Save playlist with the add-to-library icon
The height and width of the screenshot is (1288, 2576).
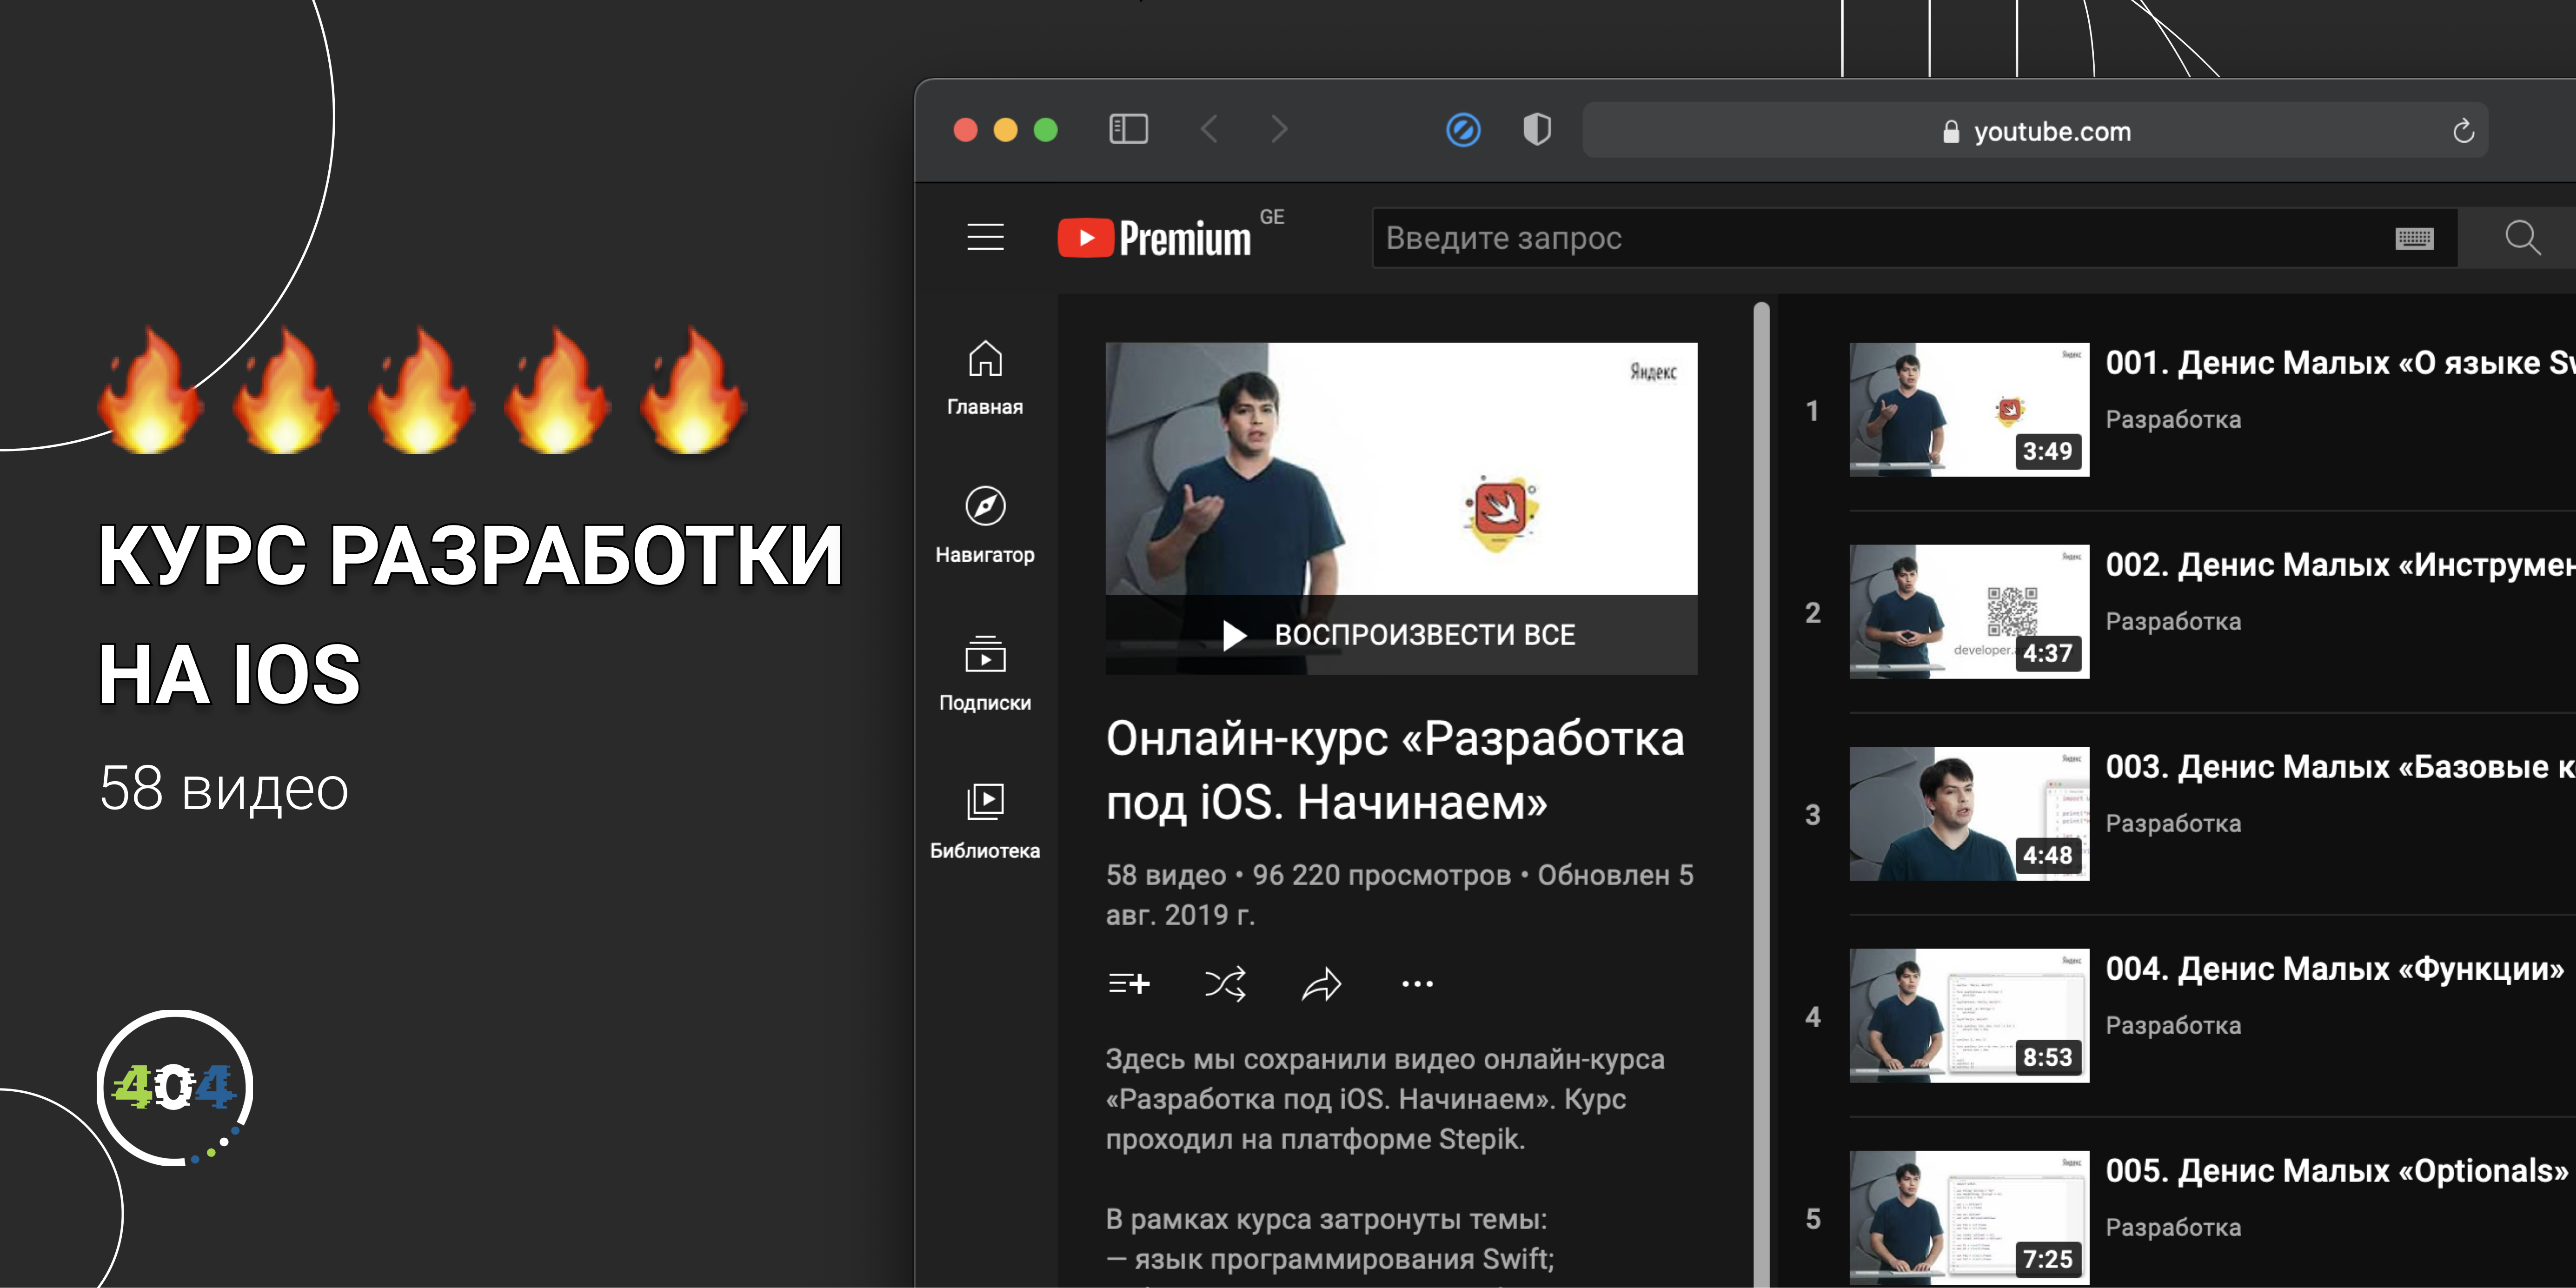point(1129,984)
